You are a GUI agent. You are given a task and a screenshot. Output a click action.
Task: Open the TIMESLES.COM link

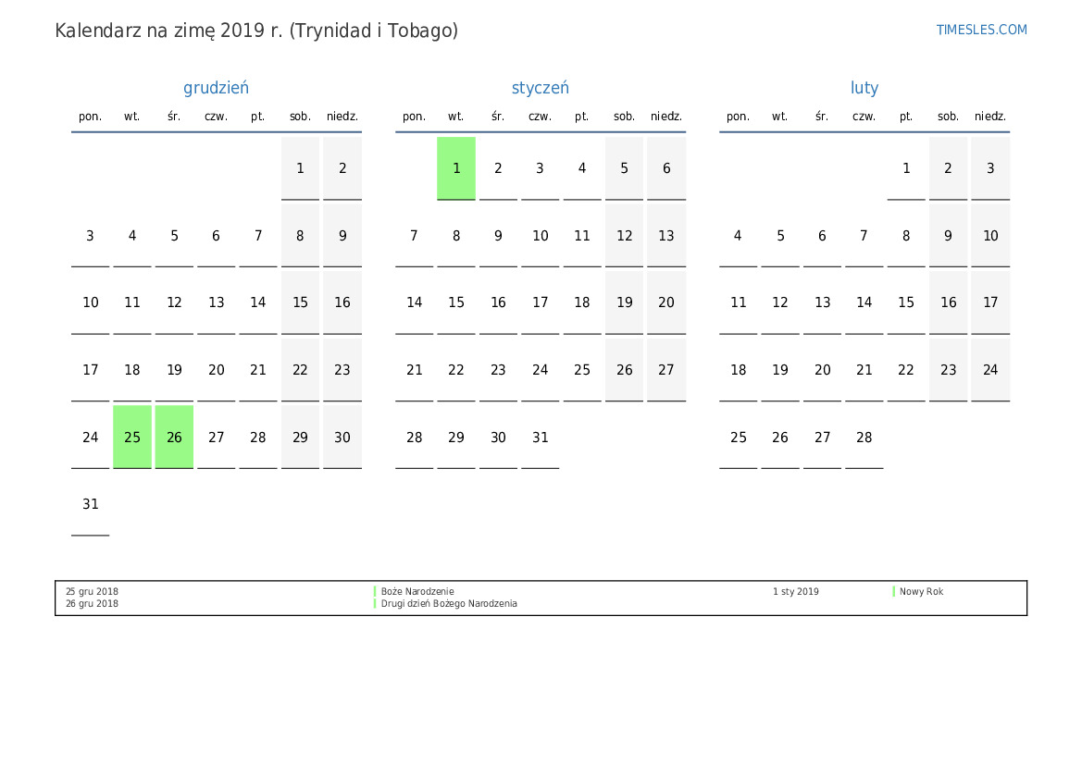coord(981,30)
